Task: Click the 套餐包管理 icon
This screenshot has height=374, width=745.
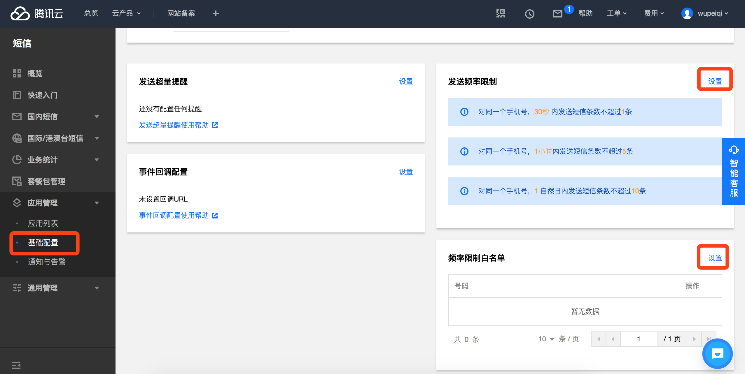Action: [x=17, y=181]
